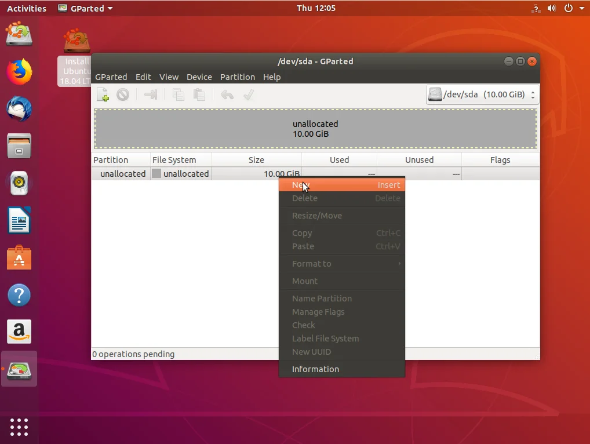This screenshot has width=590, height=444.
Task: Click the Resize/Move toolbar icon
Action: pyautogui.click(x=151, y=94)
